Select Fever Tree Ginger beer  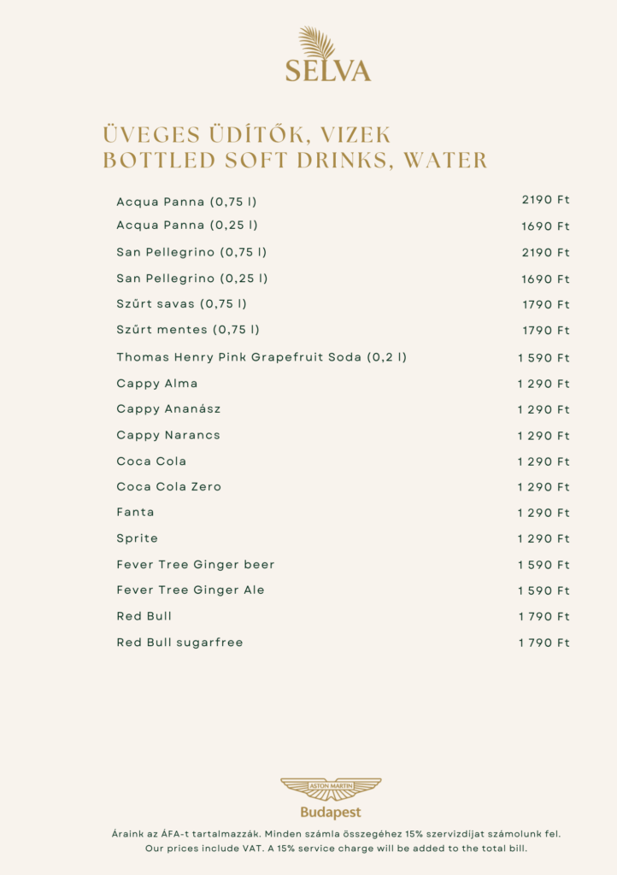pos(196,565)
